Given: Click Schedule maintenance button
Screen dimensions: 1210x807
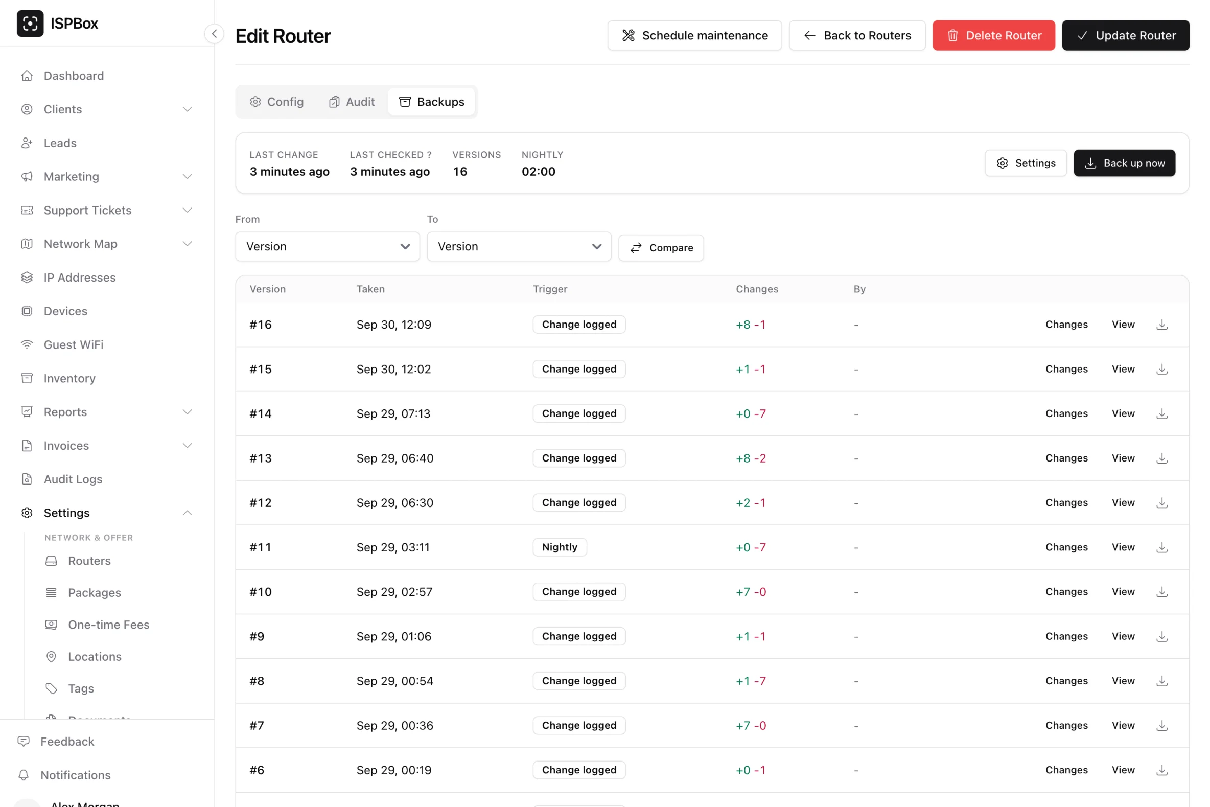Looking at the screenshot, I should (x=694, y=35).
